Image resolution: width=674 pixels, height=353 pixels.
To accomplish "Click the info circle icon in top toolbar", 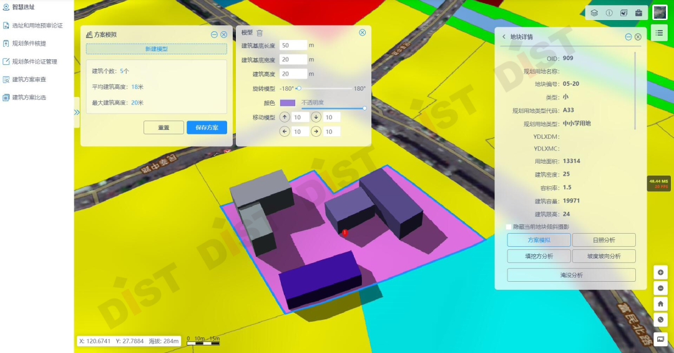I will [x=609, y=12].
